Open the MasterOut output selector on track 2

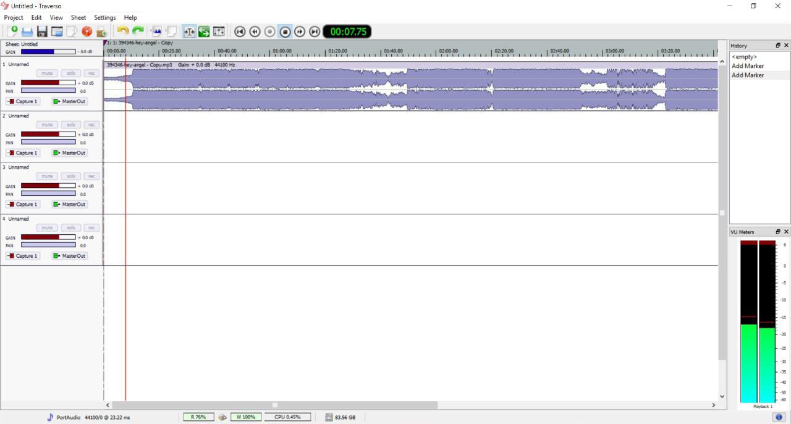click(x=70, y=153)
